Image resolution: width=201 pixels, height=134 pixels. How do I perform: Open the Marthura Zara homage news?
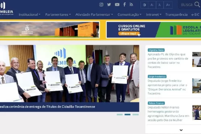click(x=168, y=114)
